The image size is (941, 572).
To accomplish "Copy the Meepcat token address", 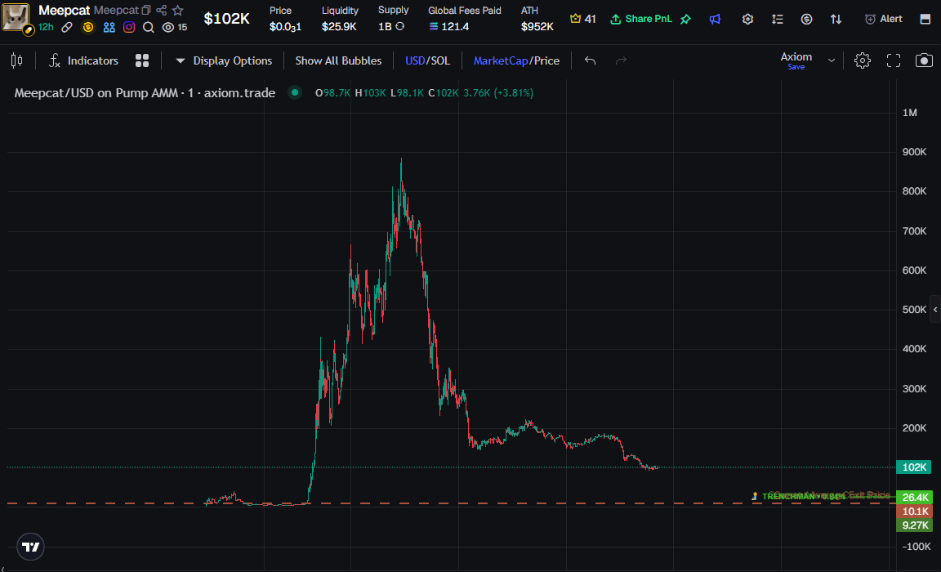I will pyautogui.click(x=146, y=10).
